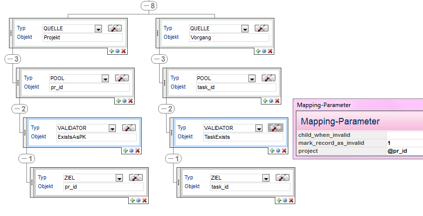The image size is (423, 216).
Task: Open Typ dropdown of POOL pr_id node
Action: click(x=105, y=79)
